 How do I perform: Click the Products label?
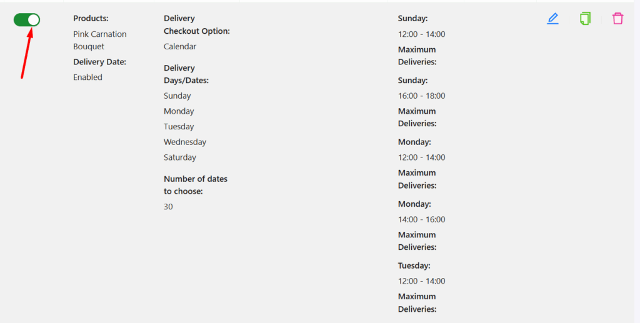(x=91, y=19)
